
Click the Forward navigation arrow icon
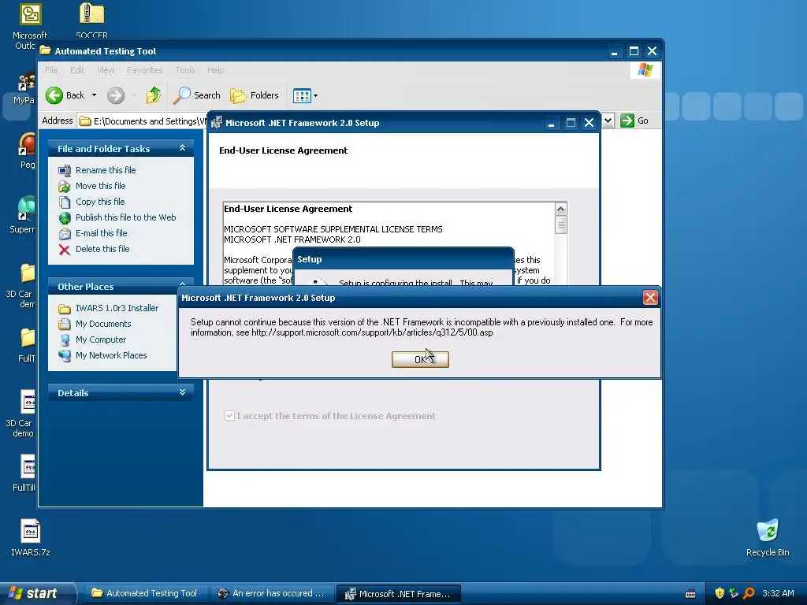(116, 95)
